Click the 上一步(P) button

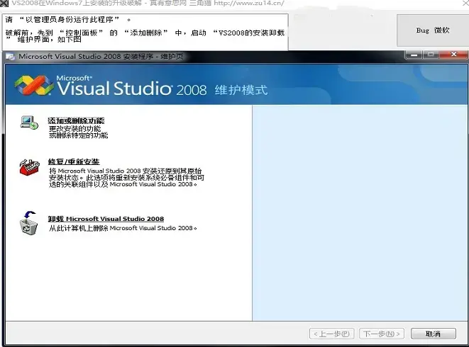(332, 334)
